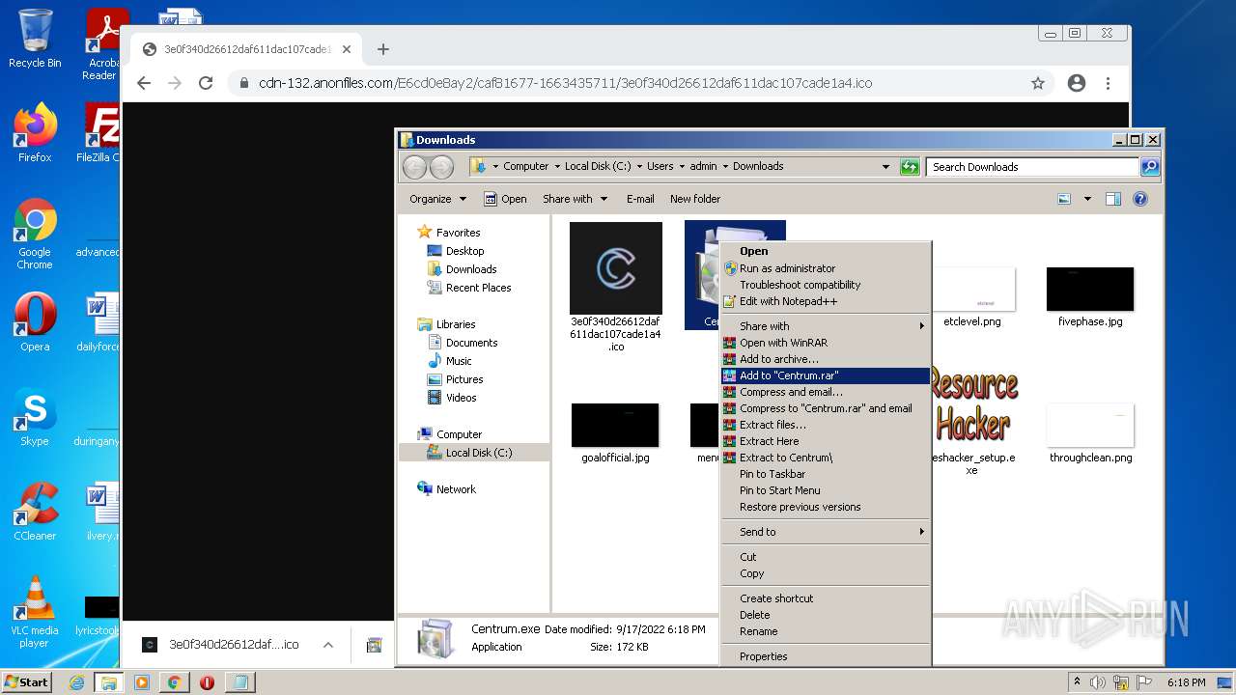Refresh the Downloads folder view
1236x695 pixels.
tap(909, 167)
